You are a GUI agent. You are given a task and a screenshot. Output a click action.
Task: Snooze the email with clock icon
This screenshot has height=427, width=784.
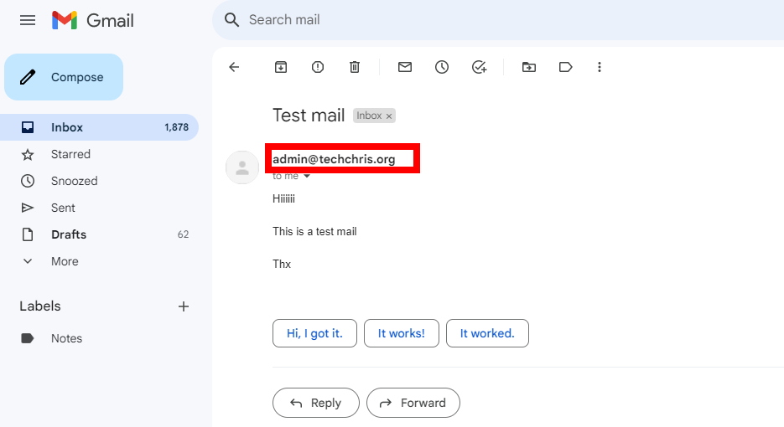tap(442, 67)
